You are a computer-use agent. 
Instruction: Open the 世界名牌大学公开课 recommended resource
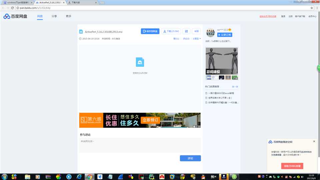tap(220, 98)
